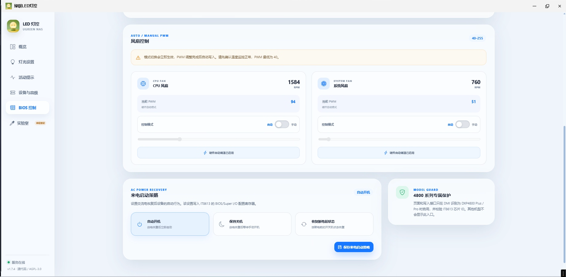Select the 恢复断电前状态 option
Screen dimensions: 566x277
(334, 224)
